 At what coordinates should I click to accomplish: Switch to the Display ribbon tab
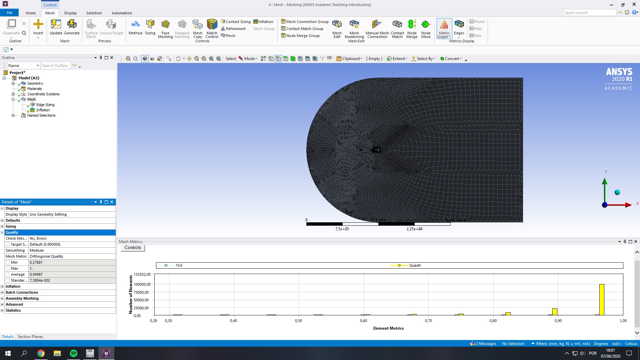pos(70,13)
